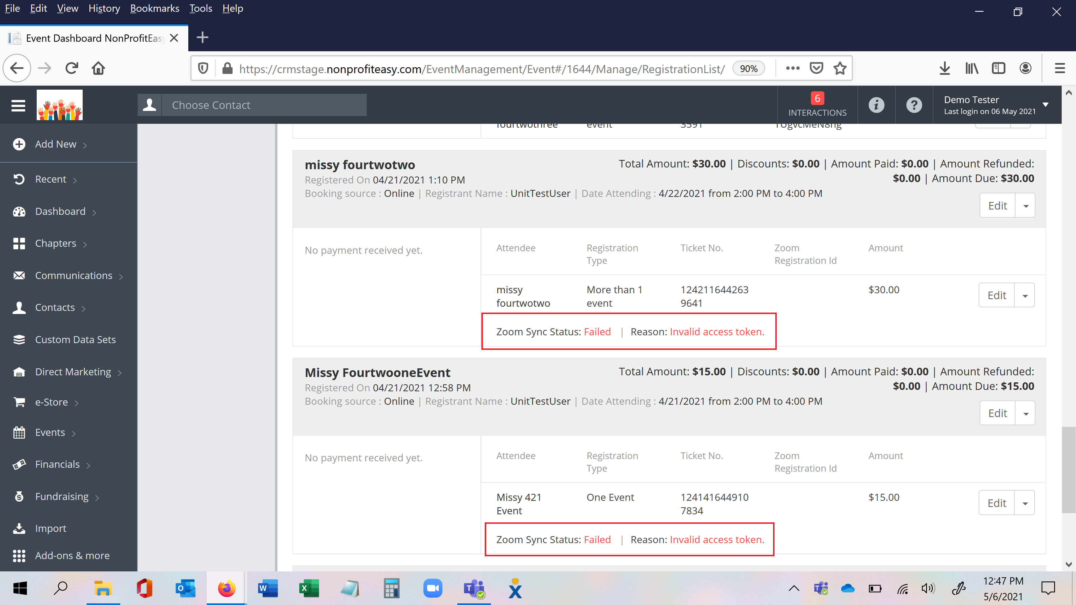Edit the Missy 421 Event attendee row
The width and height of the screenshot is (1076, 605).
point(997,503)
